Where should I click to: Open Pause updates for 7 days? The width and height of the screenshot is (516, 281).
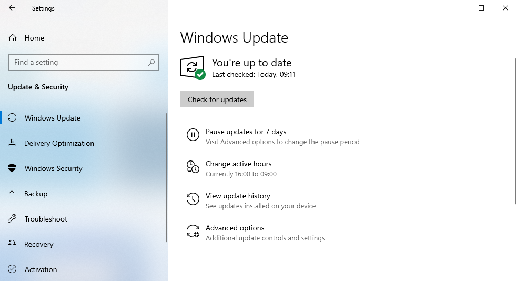pyautogui.click(x=246, y=132)
